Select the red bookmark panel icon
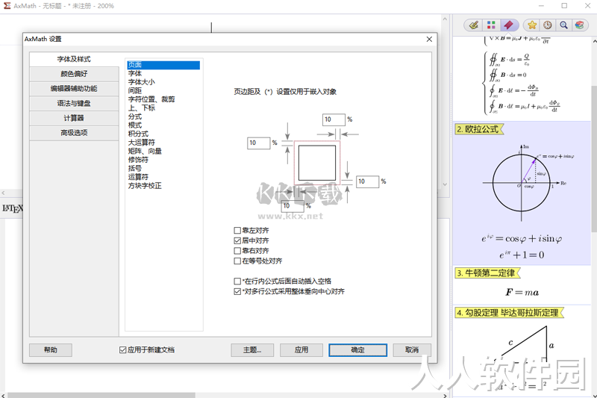The height and width of the screenshot is (398, 597). coord(508,25)
